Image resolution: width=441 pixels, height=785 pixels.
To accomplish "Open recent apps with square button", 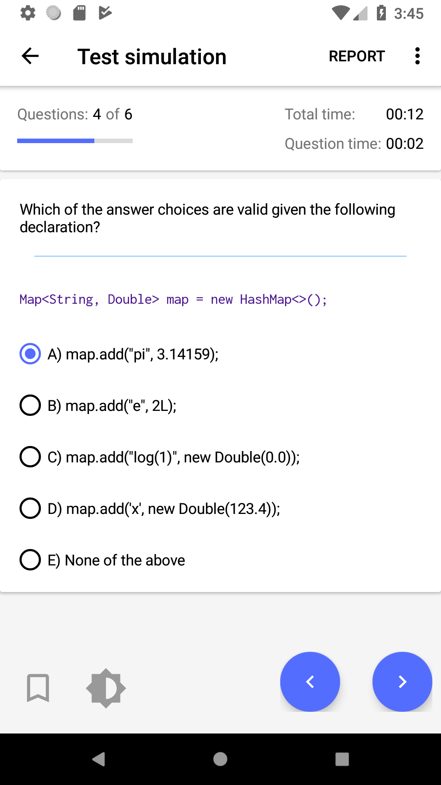I will [342, 759].
